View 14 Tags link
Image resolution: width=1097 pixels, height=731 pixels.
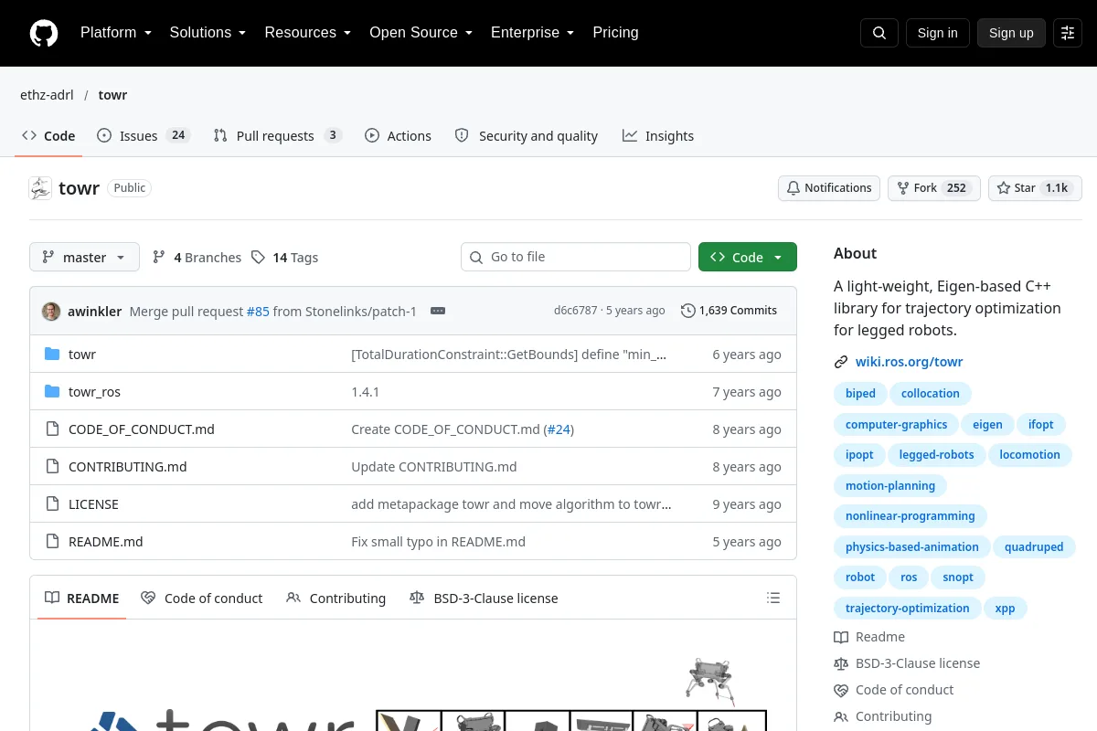point(284,258)
